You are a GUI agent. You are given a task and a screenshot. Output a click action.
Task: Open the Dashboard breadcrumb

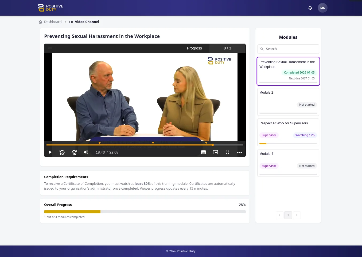[x=53, y=22]
